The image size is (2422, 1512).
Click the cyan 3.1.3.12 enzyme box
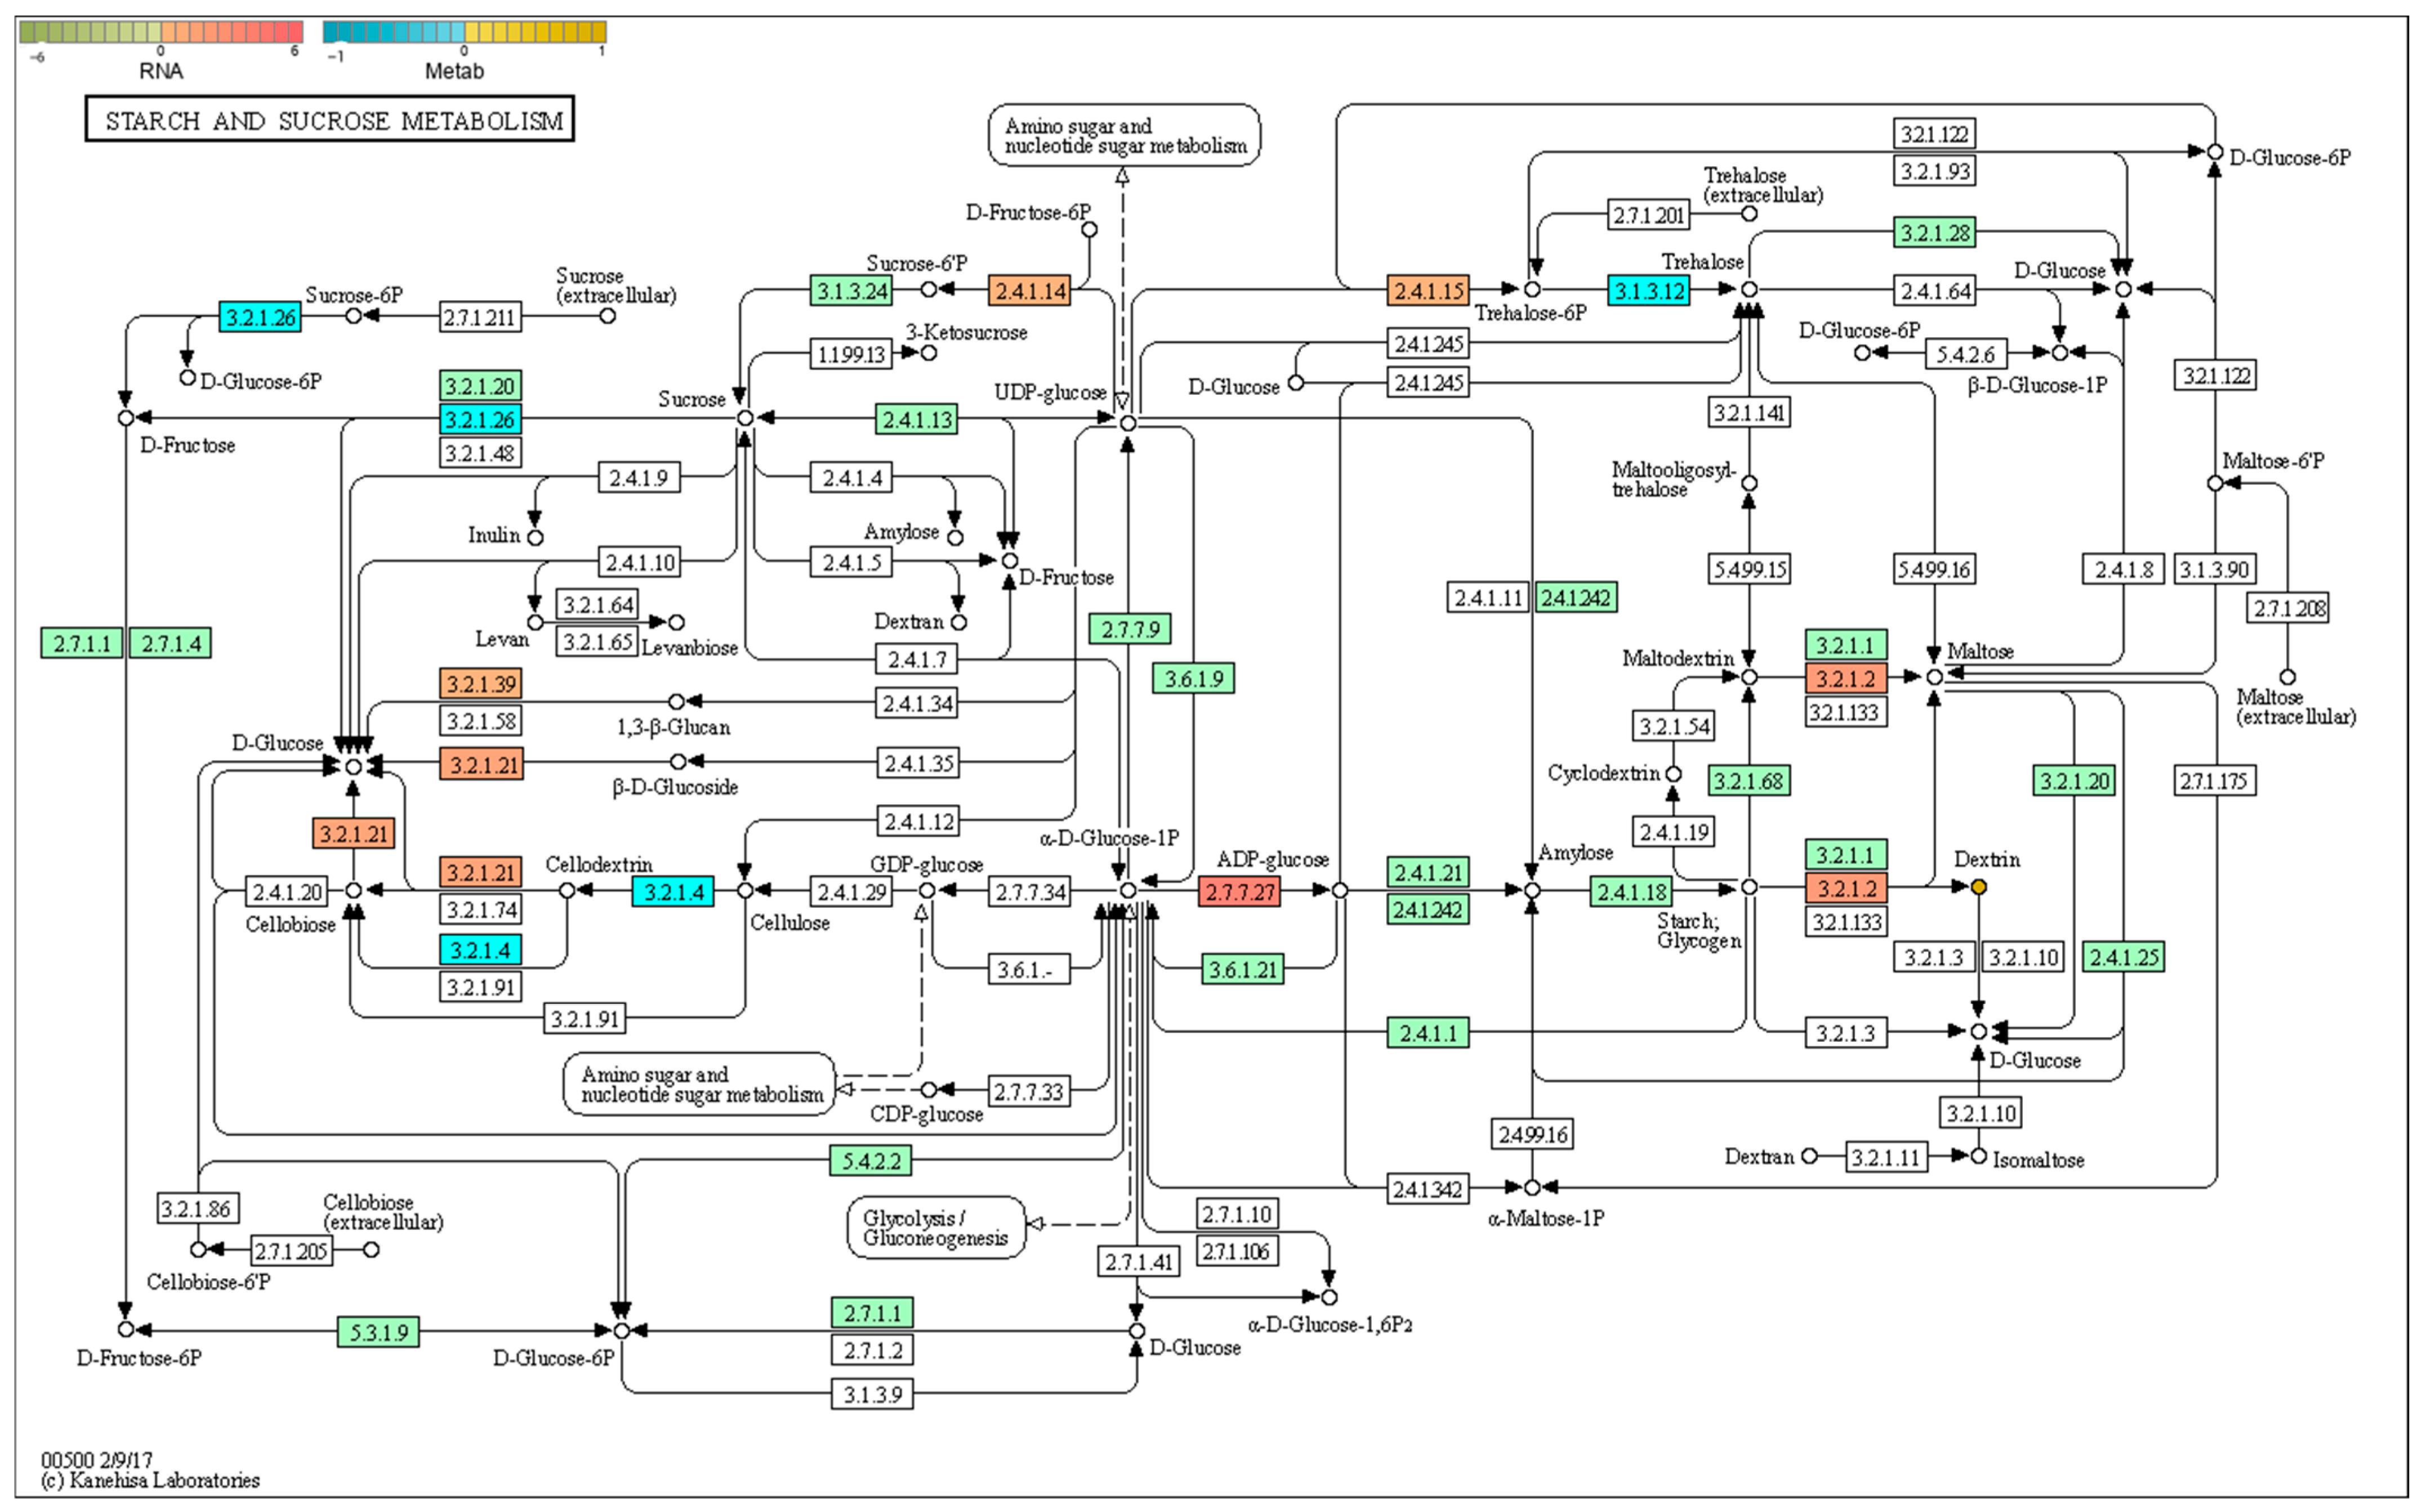[x=1648, y=291]
